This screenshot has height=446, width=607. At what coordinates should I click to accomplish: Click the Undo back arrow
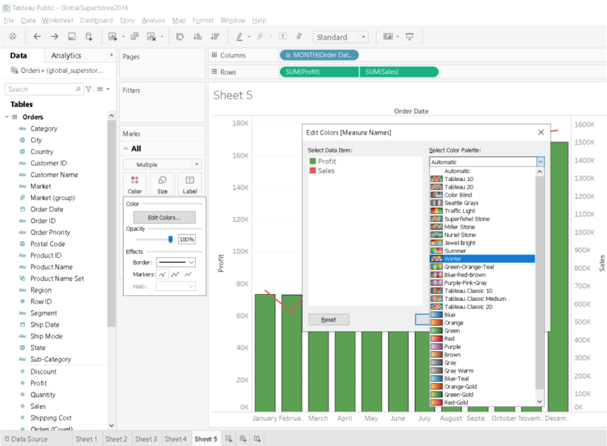37,36
